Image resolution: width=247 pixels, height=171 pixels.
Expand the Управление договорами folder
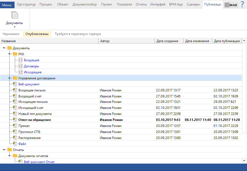[10, 78]
